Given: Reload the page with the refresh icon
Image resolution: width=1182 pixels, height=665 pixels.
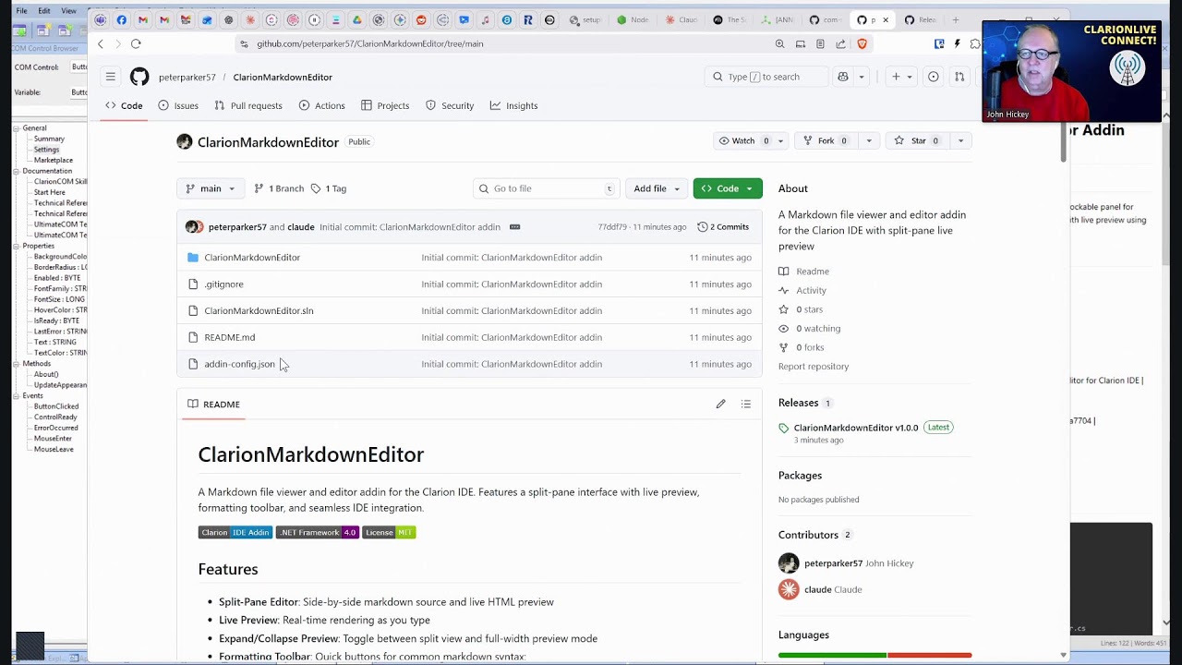Looking at the screenshot, I should pyautogui.click(x=136, y=43).
